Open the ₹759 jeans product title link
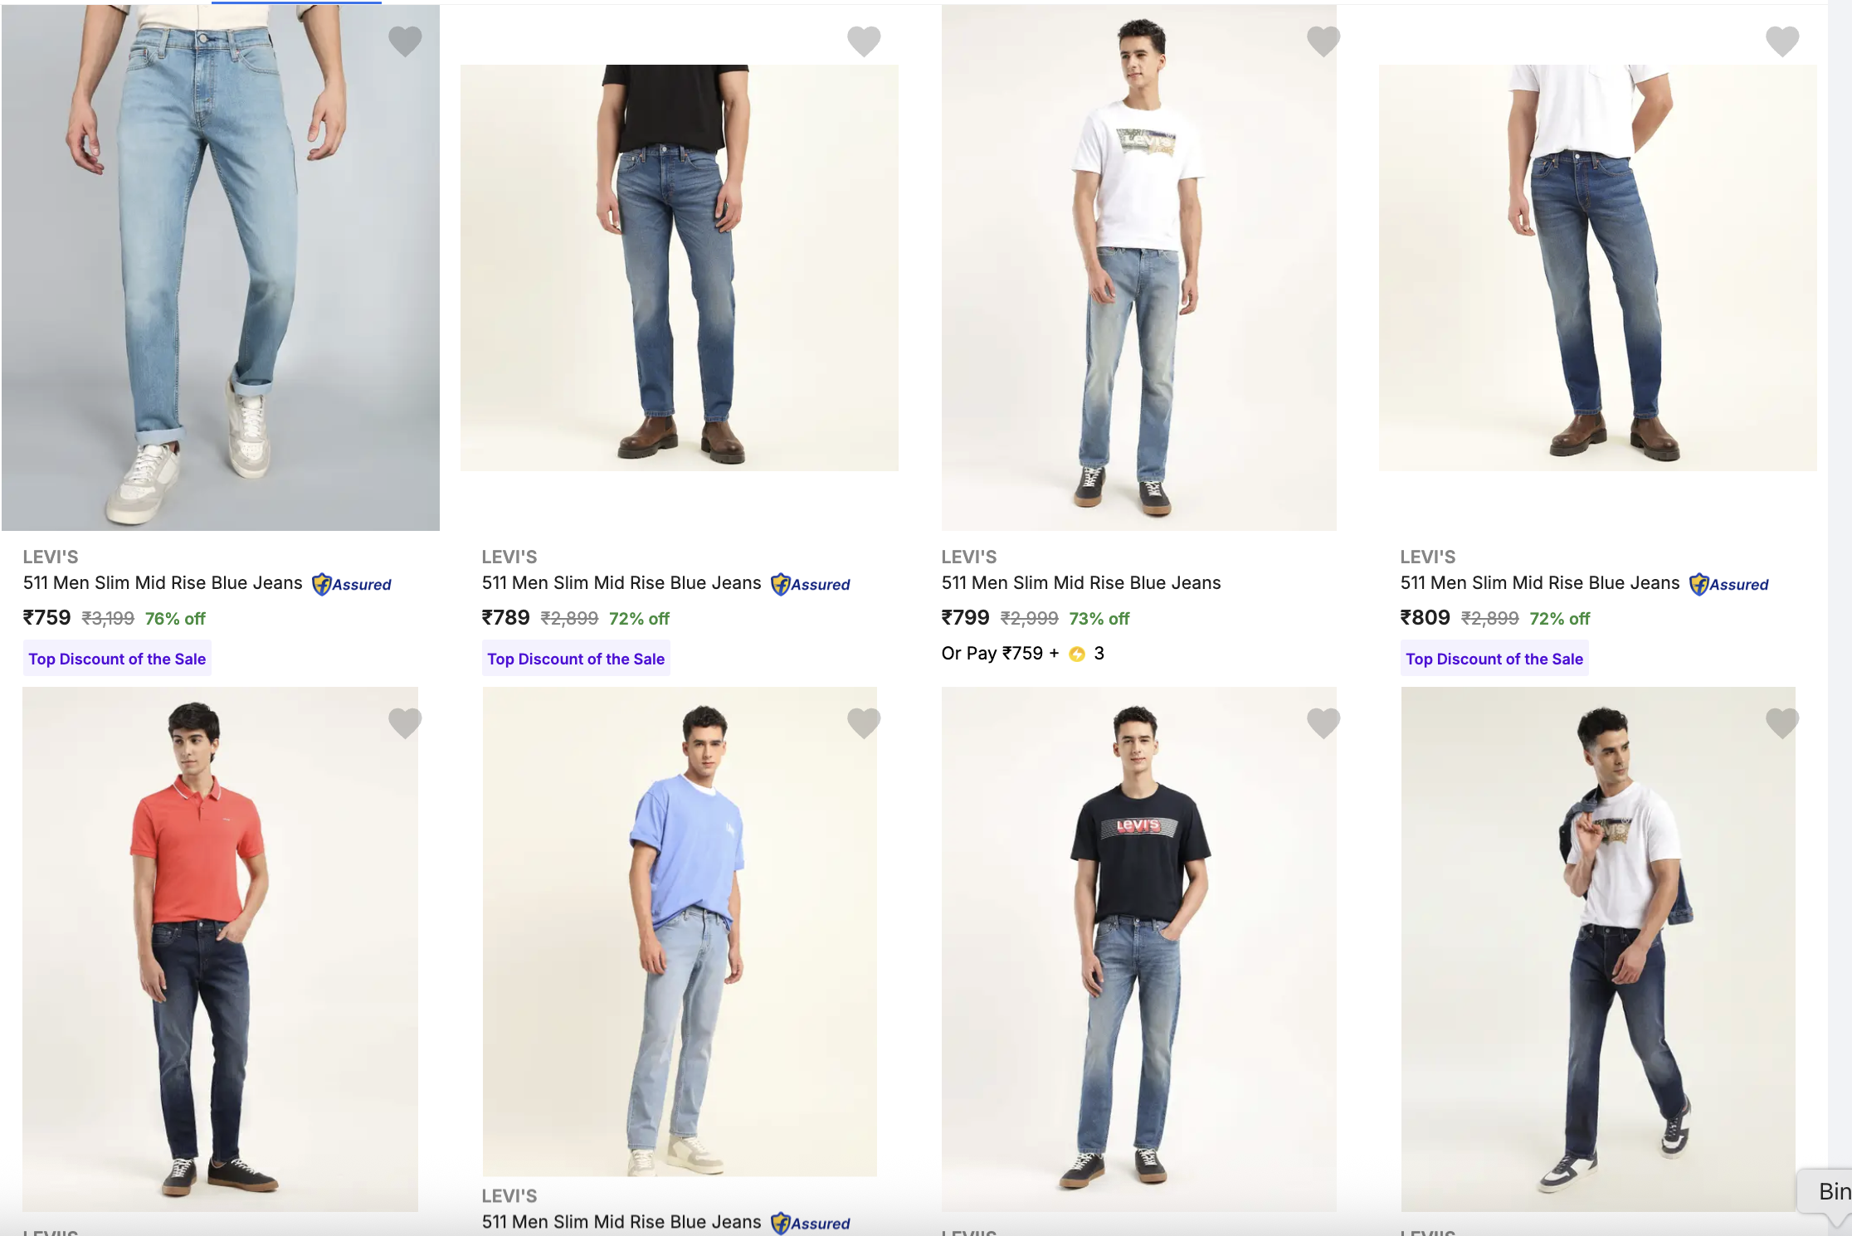1852x1236 pixels. pos(163,583)
